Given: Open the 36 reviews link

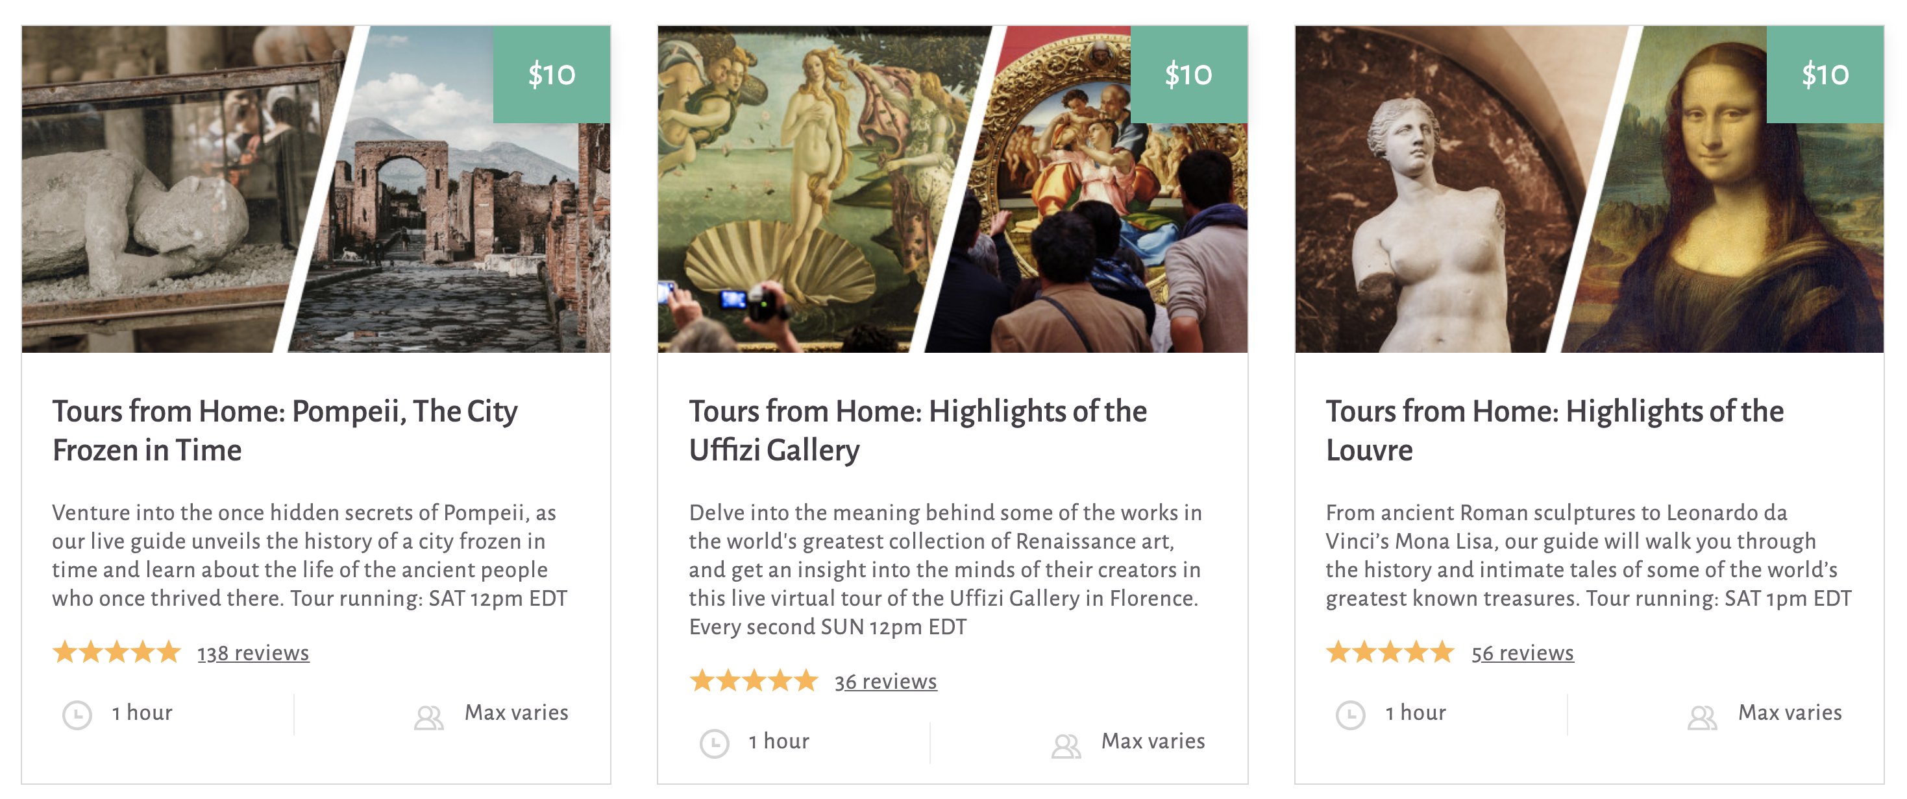Looking at the screenshot, I should point(885,682).
